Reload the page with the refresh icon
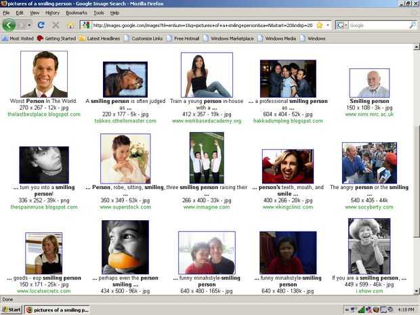Image resolution: width=420 pixels, height=315 pixels. point(41,25)
